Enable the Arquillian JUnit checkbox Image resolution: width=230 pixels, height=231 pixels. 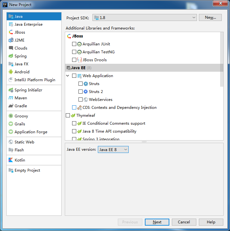[x=74, y=44]
